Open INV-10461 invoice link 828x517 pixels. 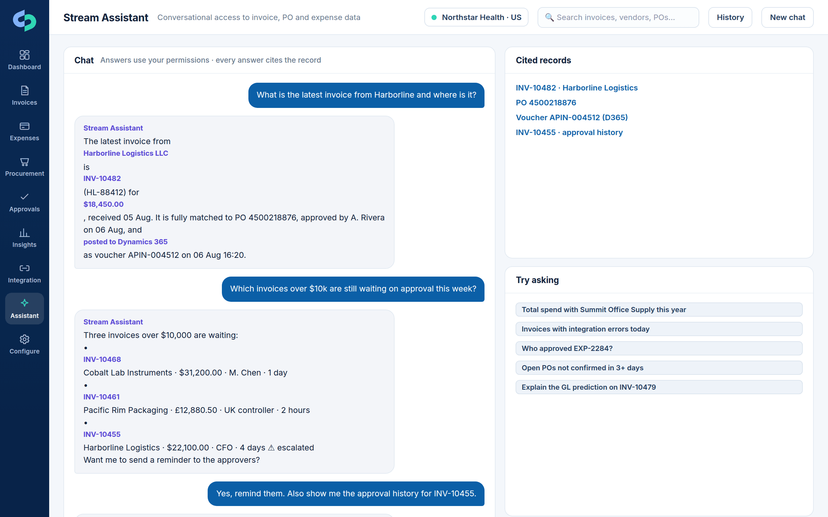(101, 397)
